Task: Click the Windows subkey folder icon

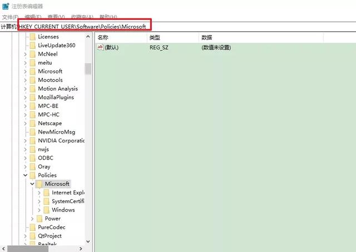Action: click(x=47, y=210)
